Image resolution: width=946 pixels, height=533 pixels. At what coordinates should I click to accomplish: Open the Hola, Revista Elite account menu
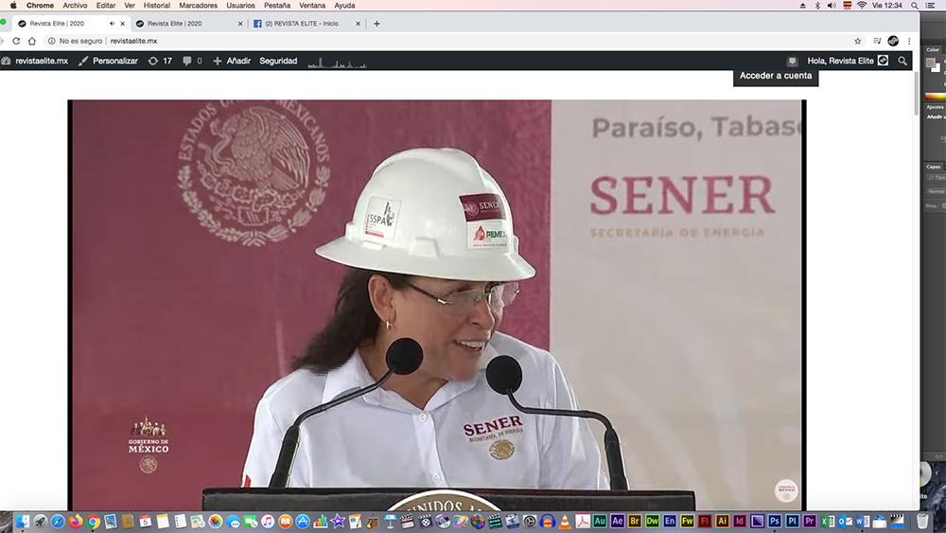click(x=848, y=61)
